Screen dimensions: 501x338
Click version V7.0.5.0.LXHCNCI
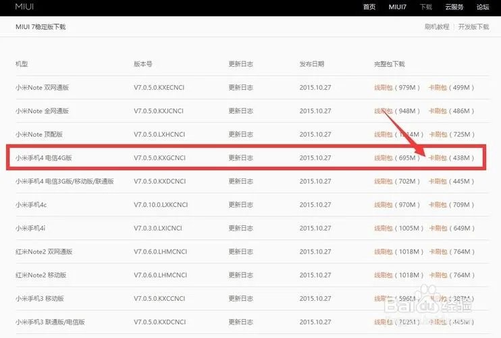click(159, 135)
